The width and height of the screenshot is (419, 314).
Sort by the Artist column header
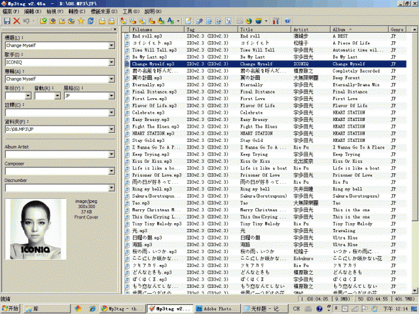tap(310, 29)
